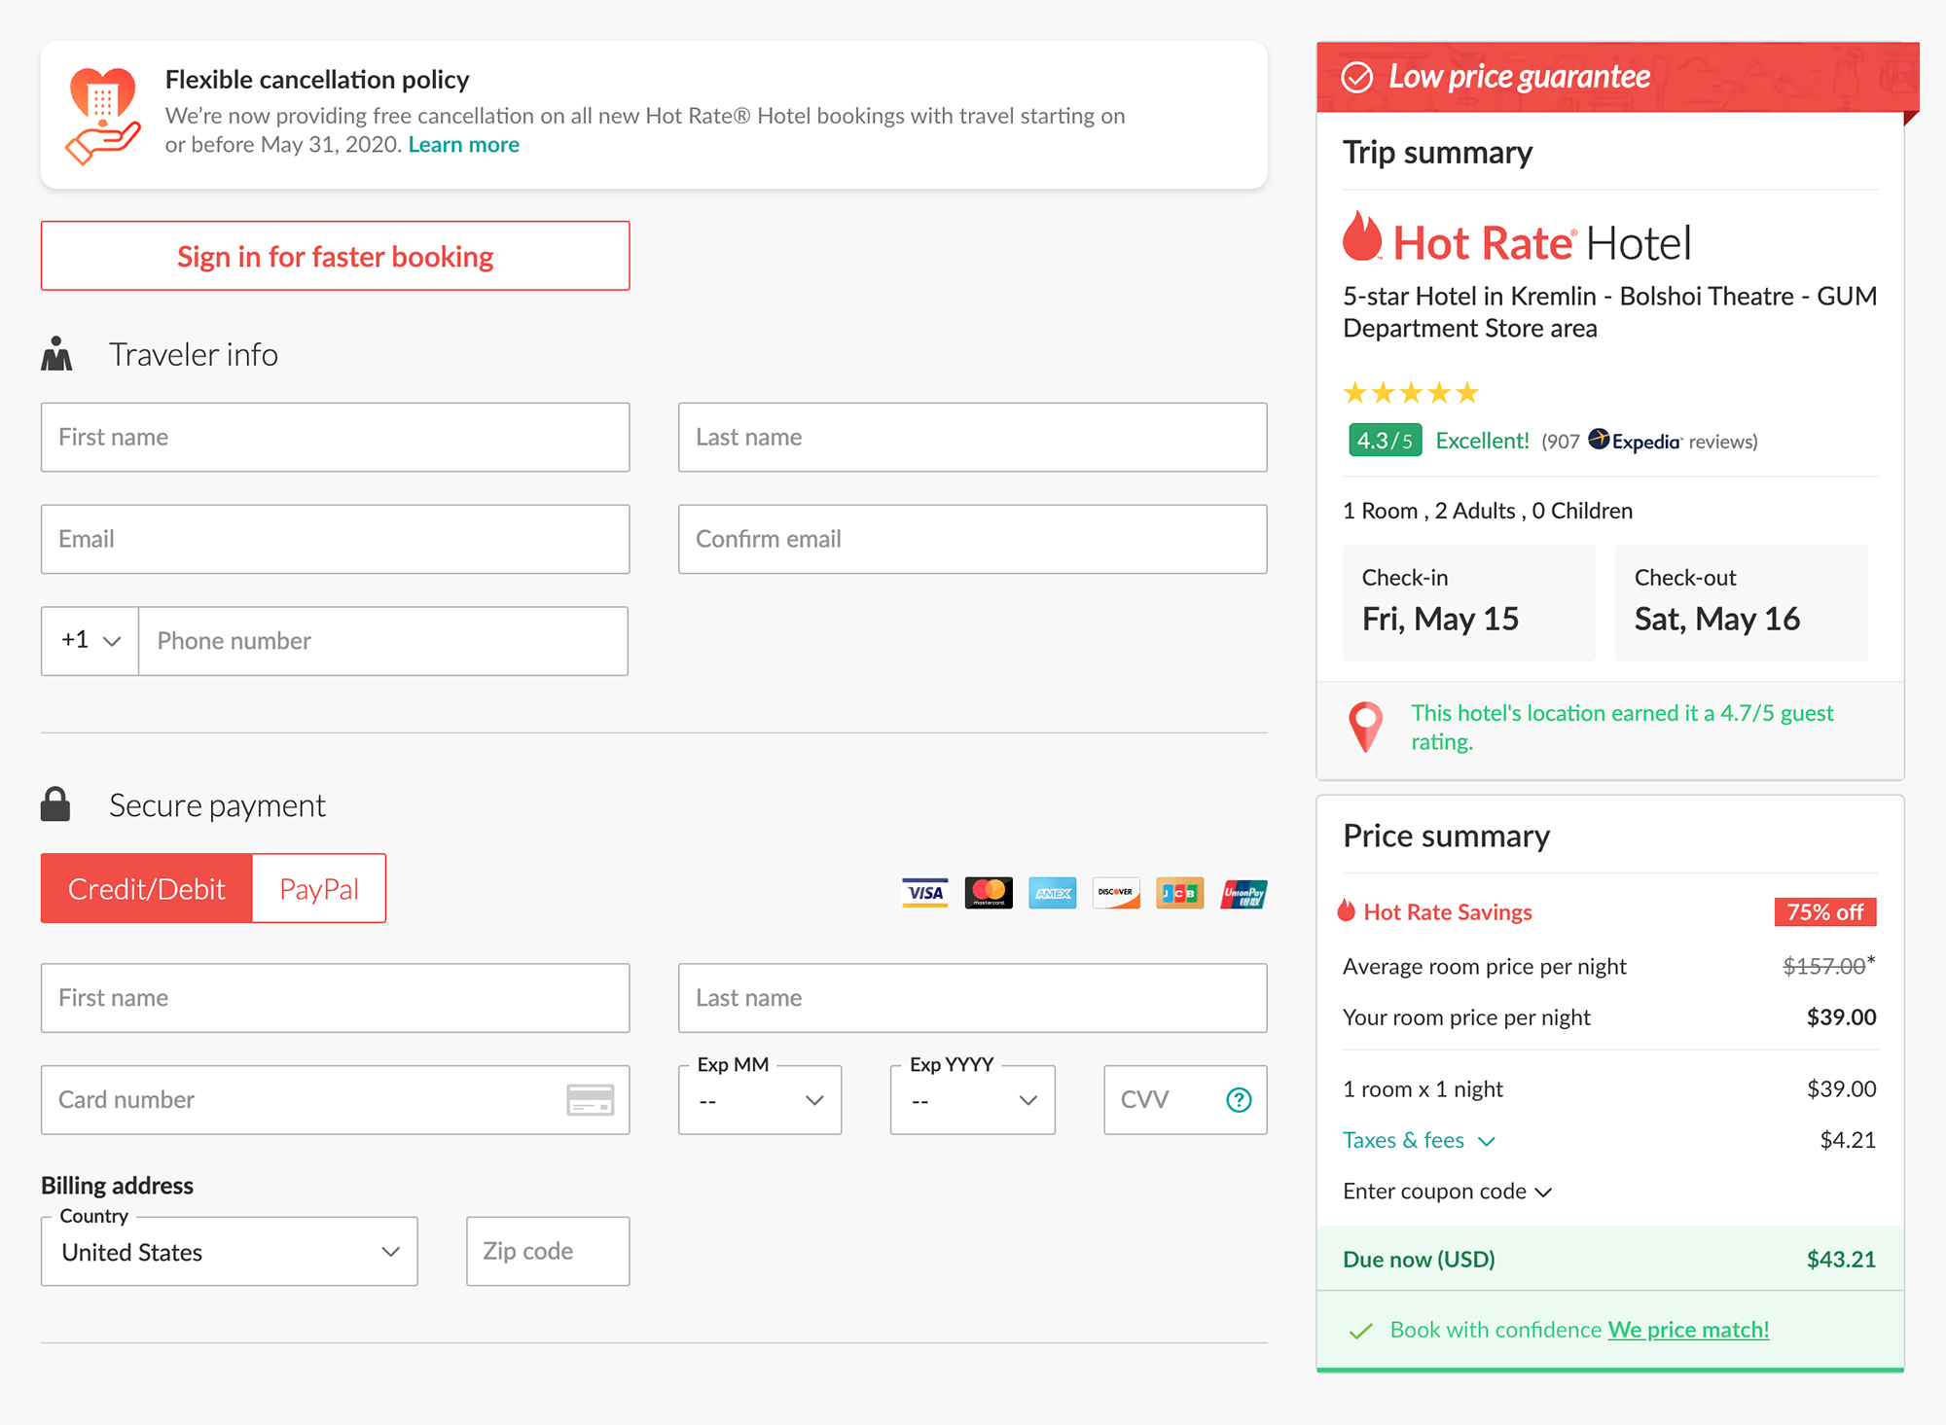
Task: Click the five-star rating stars
Action: click(x=1411, y=393)
